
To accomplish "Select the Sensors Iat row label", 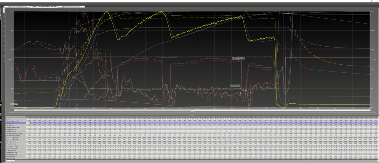I will point(15,159).
